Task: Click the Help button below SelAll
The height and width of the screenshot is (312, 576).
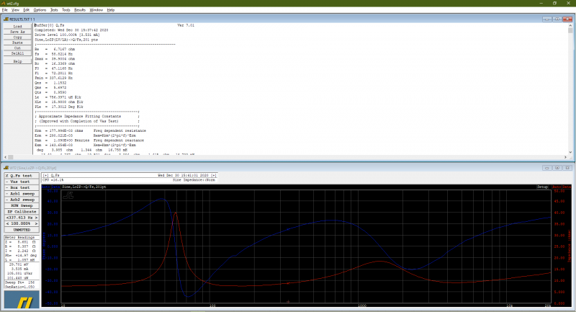Action: coord(17,61)
